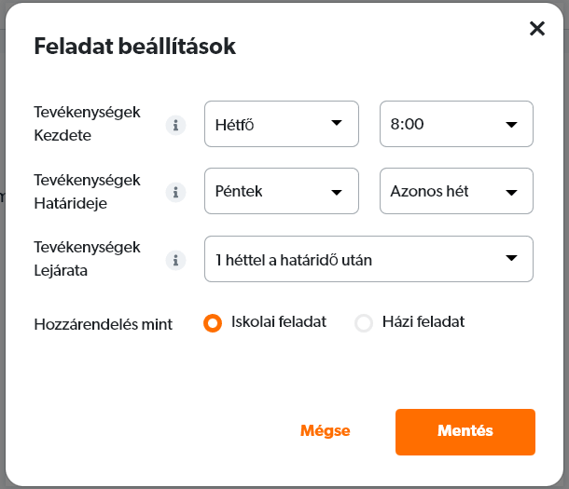Open the Hétfő start day dropdown

[x=281, y=124]
